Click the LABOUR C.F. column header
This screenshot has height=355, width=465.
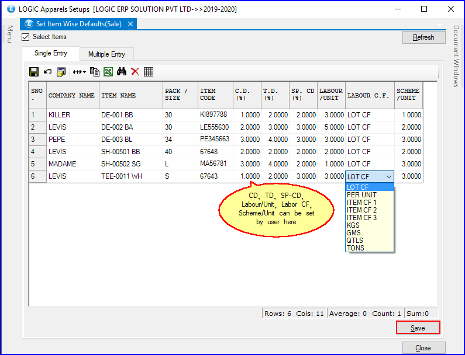(370, 95)
